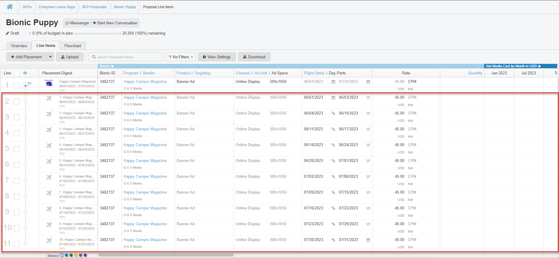Click the flight airplane icon on line 1

26,86
